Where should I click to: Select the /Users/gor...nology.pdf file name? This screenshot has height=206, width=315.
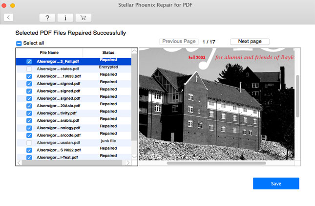pyautogui.click(x=59, y=128)
